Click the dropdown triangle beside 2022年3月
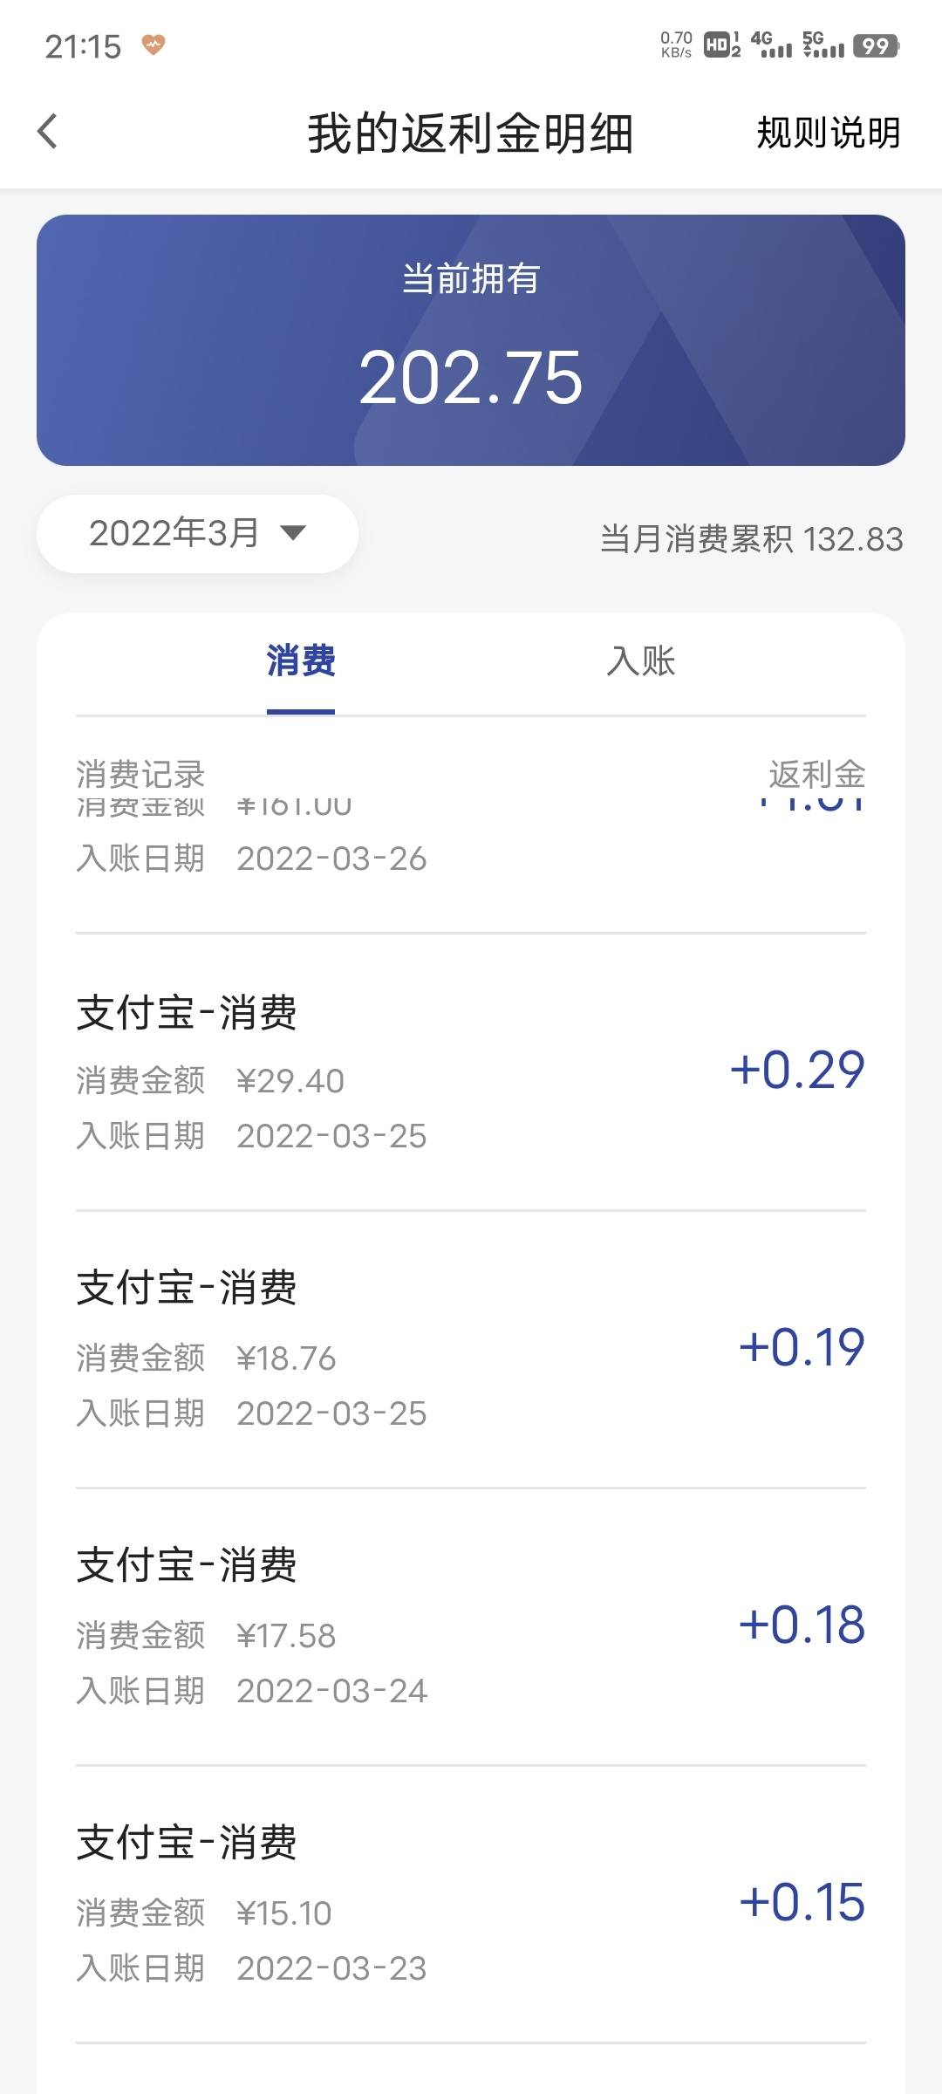This screenshot has width=942, height=2094. (293, 532)
